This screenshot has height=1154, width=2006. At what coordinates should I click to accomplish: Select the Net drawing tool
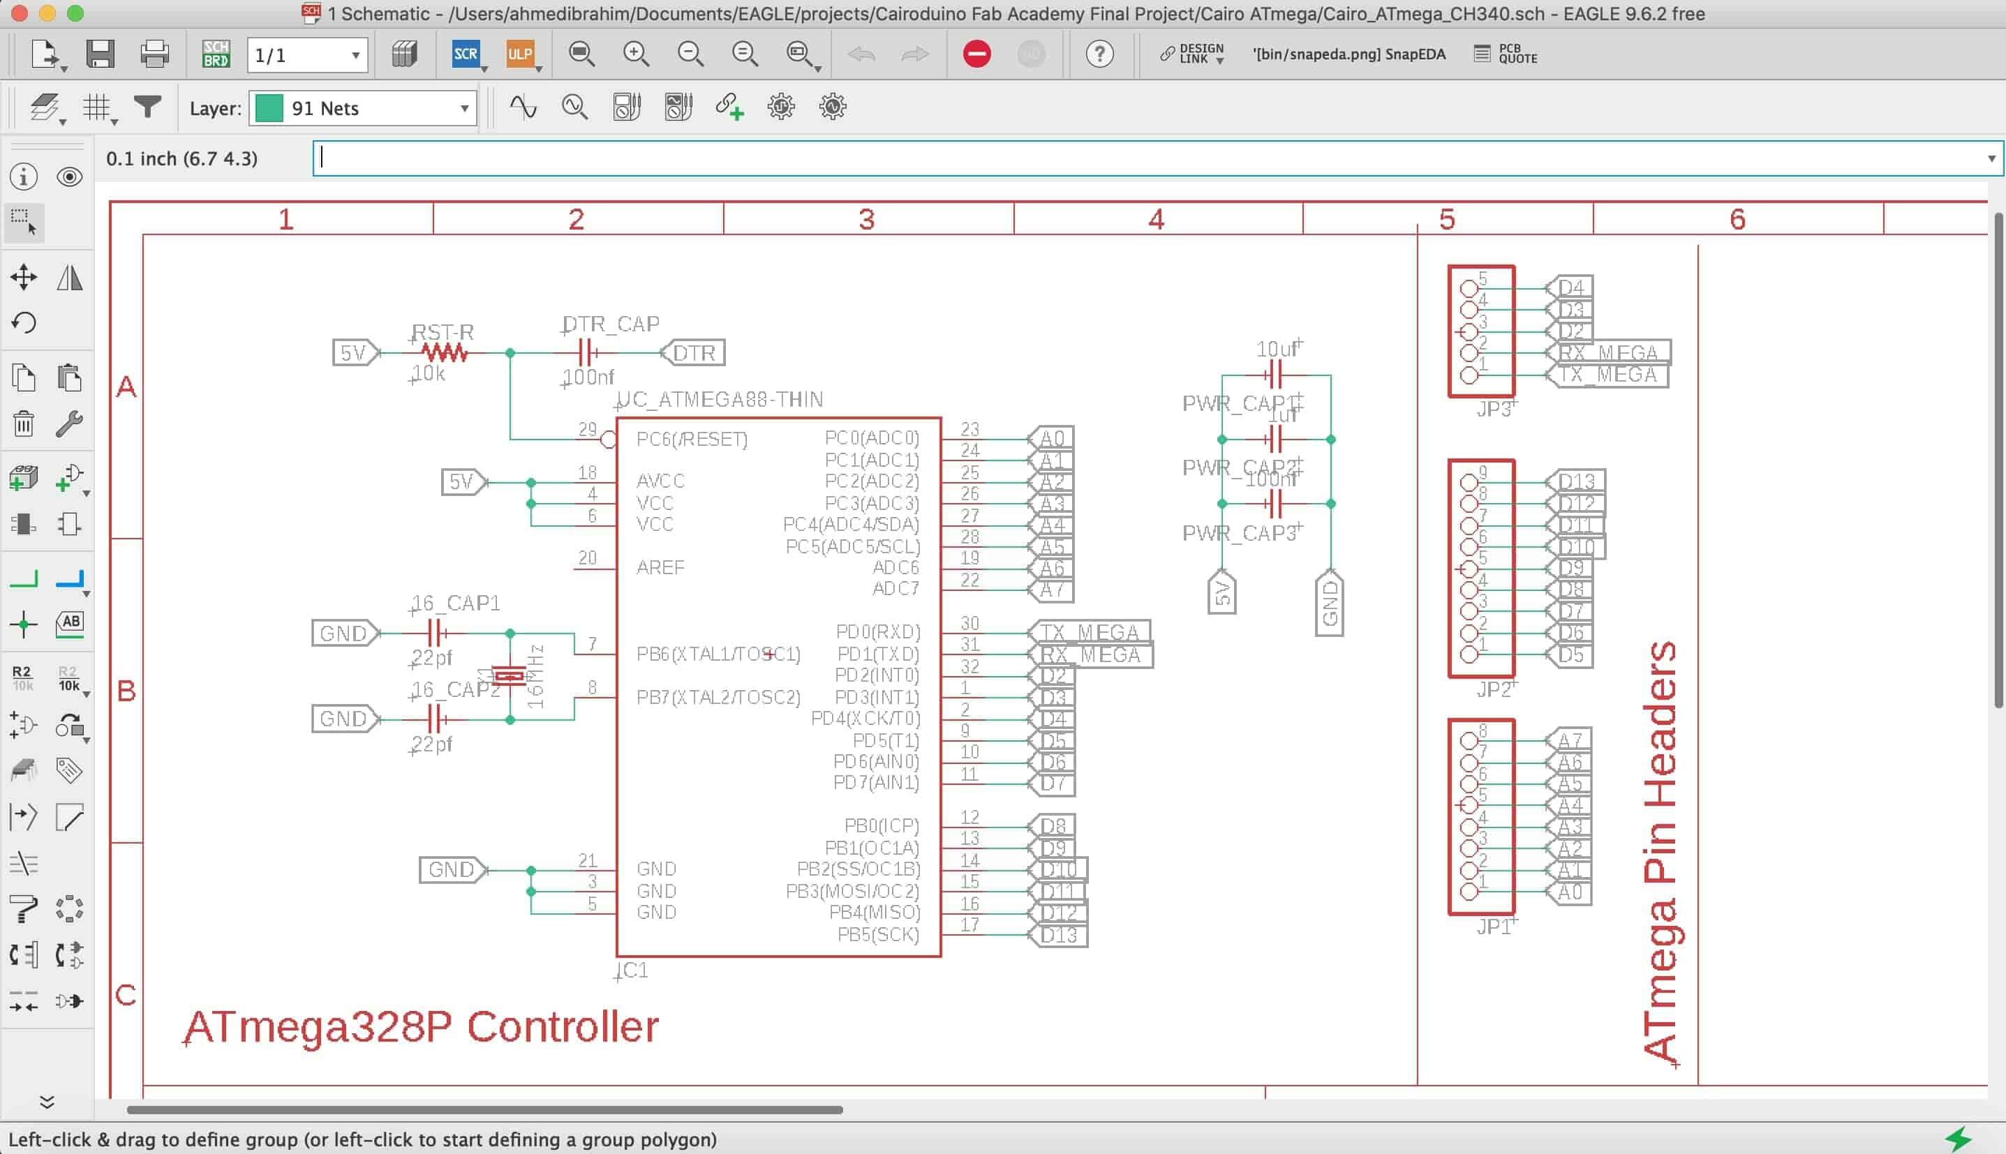24,579
